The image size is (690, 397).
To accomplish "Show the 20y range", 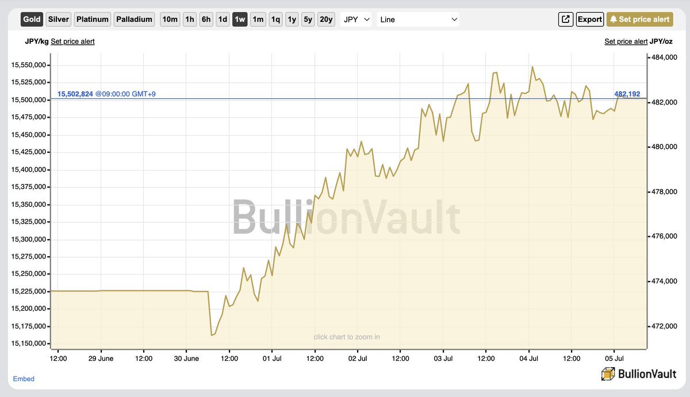I will (x=326, y=19).
